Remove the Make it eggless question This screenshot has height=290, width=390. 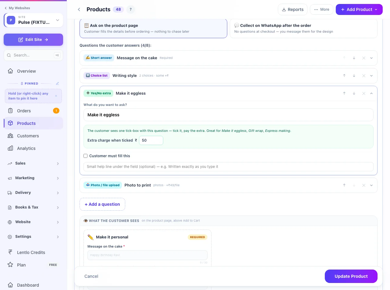click(363, 93)
